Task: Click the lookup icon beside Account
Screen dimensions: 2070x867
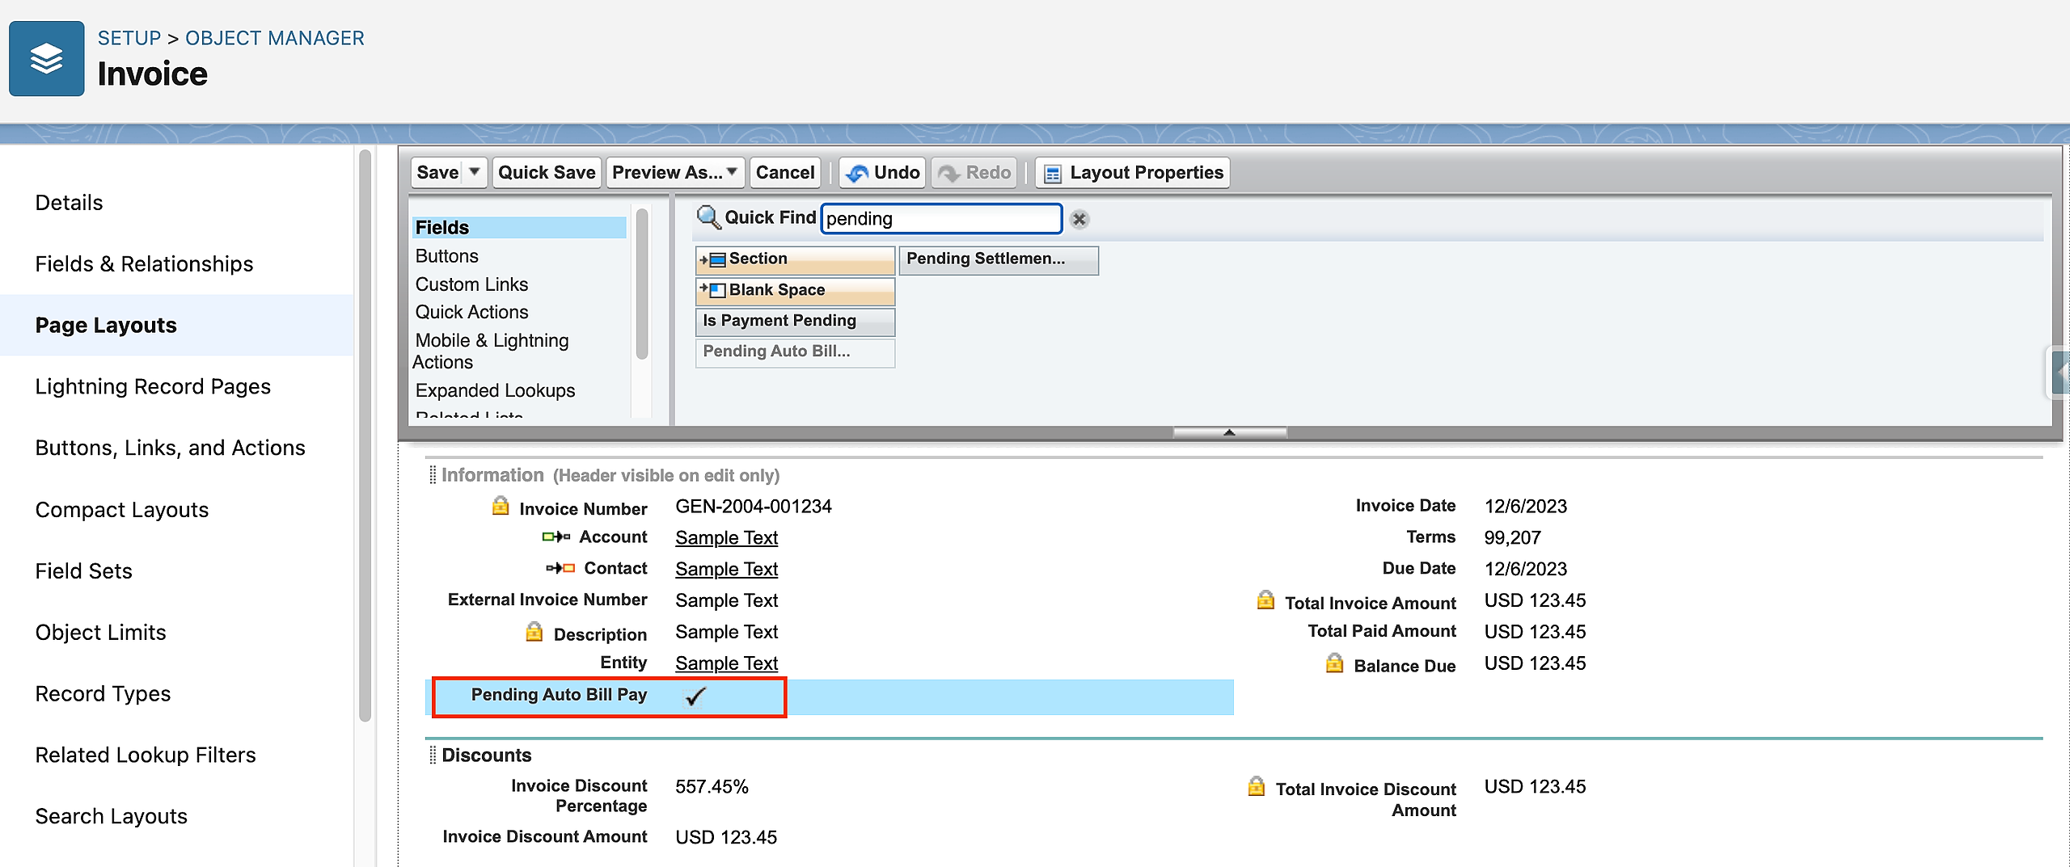Action: pyautogui.click(x=556, y=537)
